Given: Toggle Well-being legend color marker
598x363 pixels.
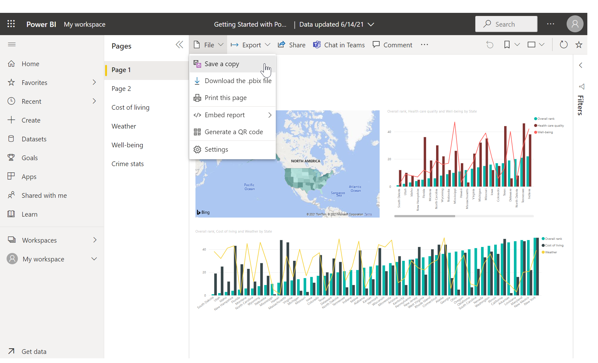Looking at the screenshot, I should pos(536,132).
